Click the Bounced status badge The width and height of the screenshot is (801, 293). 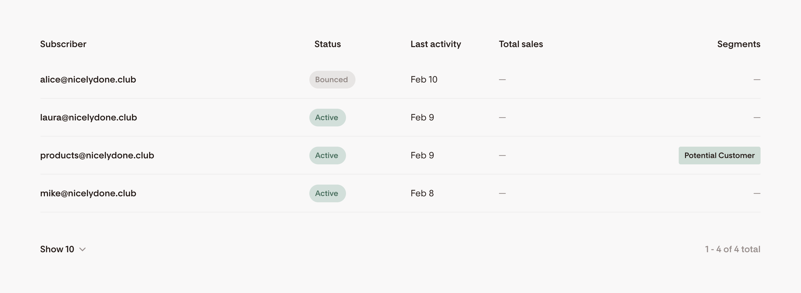coord(332,80)
